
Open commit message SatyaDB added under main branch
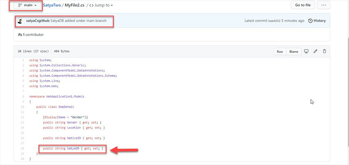click(78, 20)
